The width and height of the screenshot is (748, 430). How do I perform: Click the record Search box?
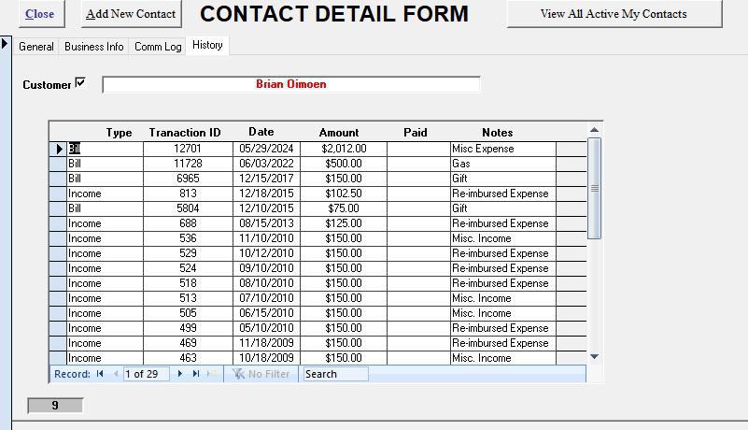click(335, 374)
